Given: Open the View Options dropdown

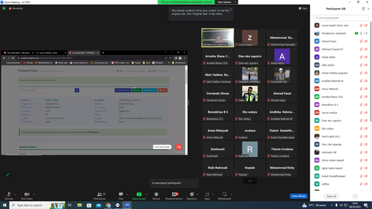Looking at the screenshot, I should [226, 2].
